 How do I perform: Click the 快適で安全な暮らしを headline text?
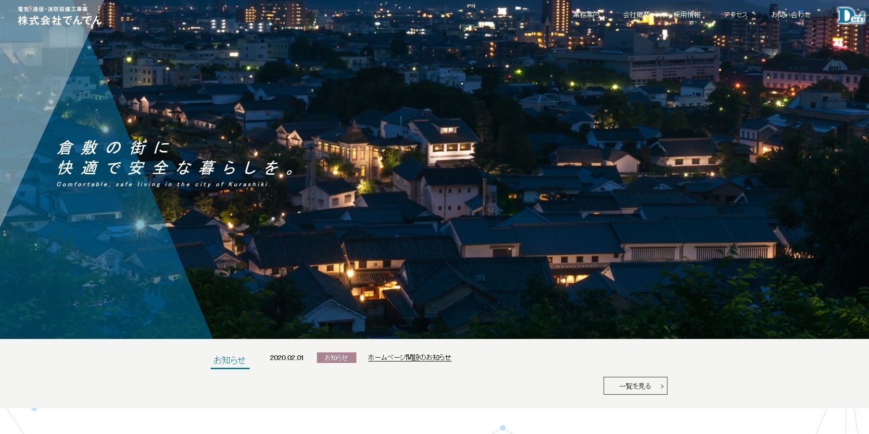[x=176, y=168]
